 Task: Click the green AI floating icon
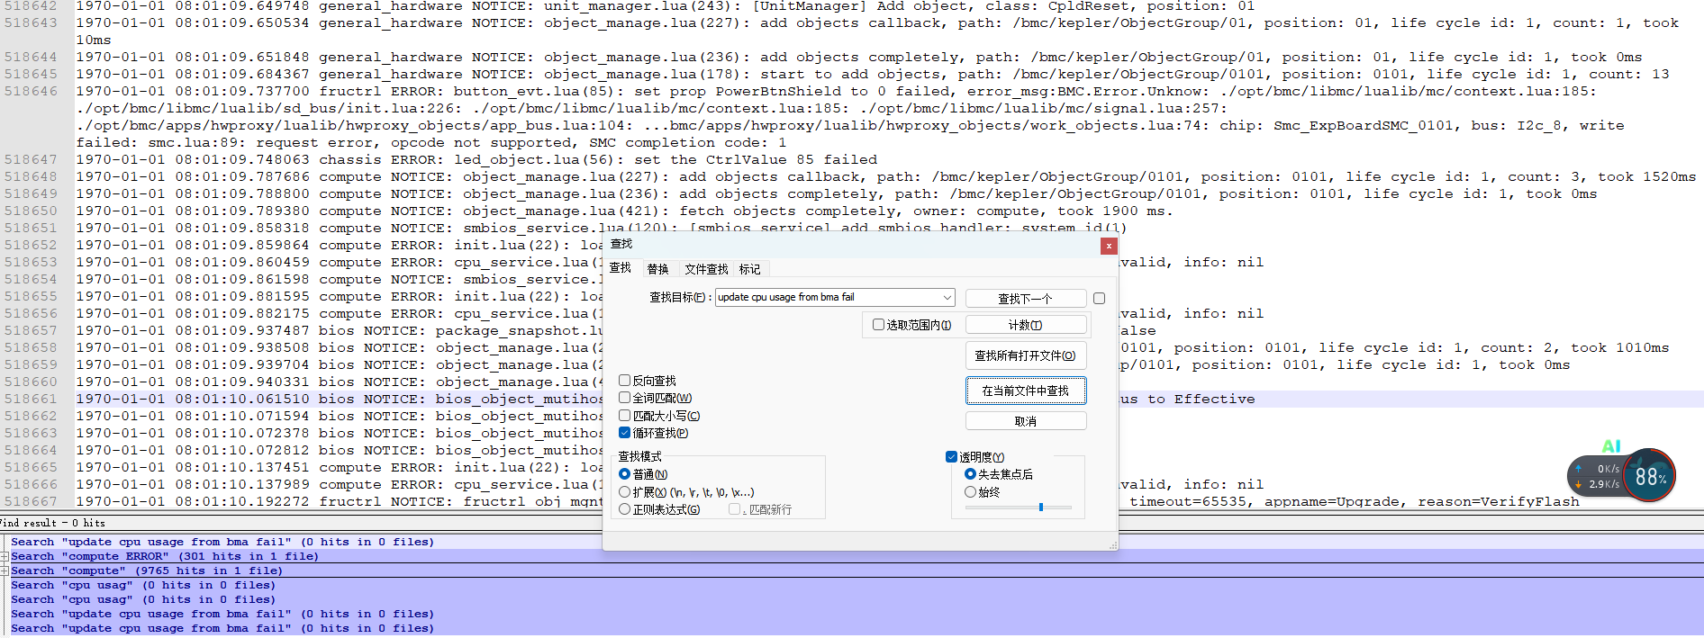(x=1611, y=446)
